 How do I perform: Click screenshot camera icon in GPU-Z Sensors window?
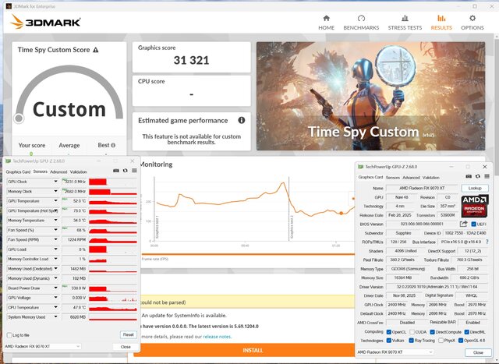tap(116, 171)
